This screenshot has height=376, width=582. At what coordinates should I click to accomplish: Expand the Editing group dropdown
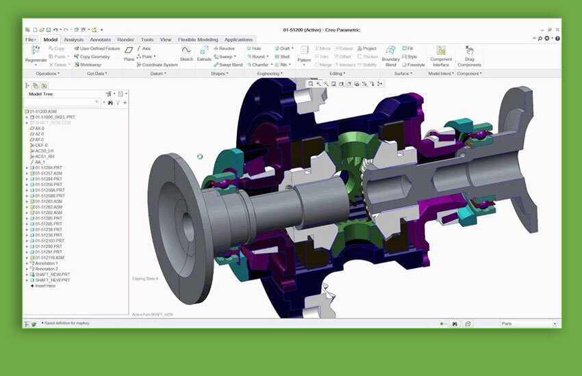[x=338, y=74]
